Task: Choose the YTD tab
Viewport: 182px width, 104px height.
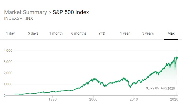Action: (x=102, y=33)
